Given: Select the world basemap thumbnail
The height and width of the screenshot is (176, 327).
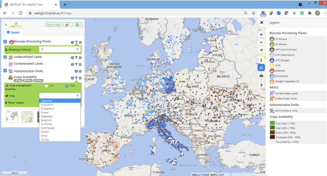Looking at the screenshot, I should (11, 117).
